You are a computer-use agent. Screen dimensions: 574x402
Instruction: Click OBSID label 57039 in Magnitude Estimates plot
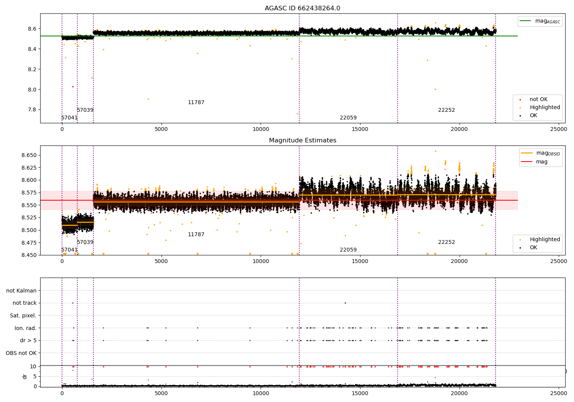click(85, 242)
